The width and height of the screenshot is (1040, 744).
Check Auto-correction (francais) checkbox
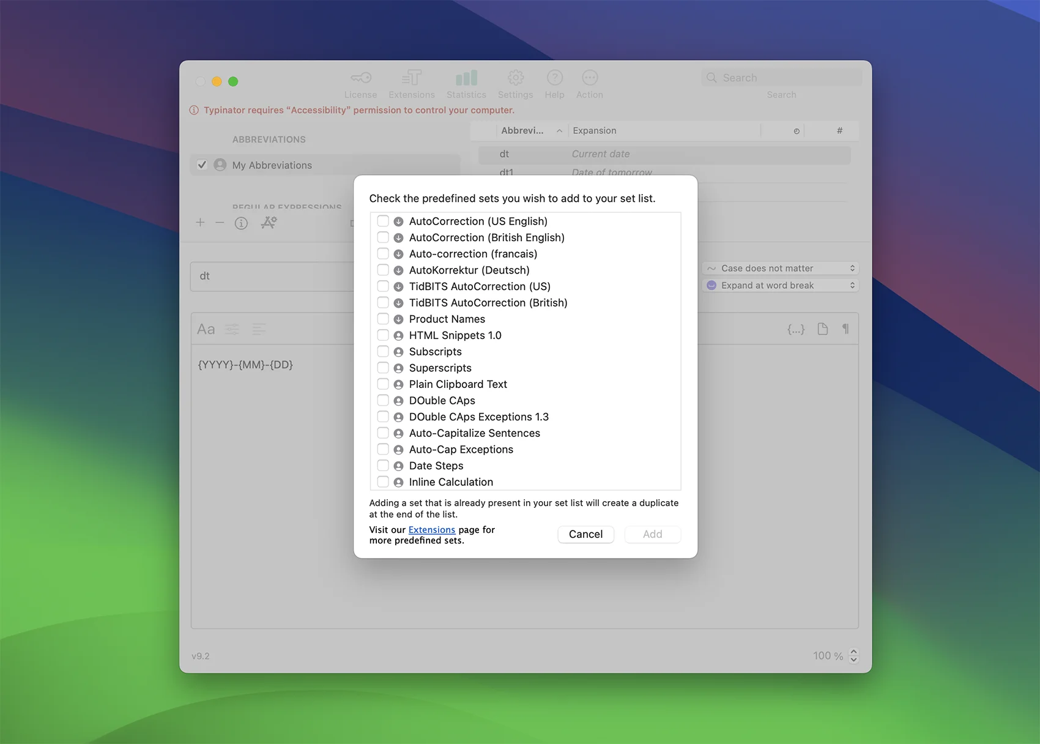pos(383,253)
